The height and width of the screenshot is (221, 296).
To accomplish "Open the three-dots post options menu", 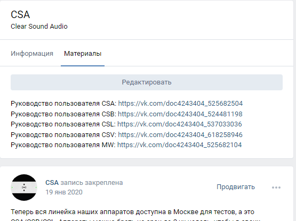I will [x=276, y=188].
